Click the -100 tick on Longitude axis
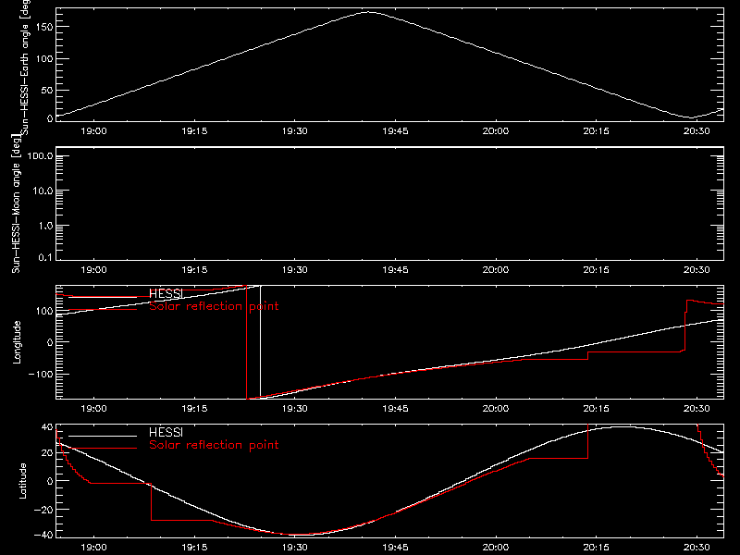 [x=41, y=374]
